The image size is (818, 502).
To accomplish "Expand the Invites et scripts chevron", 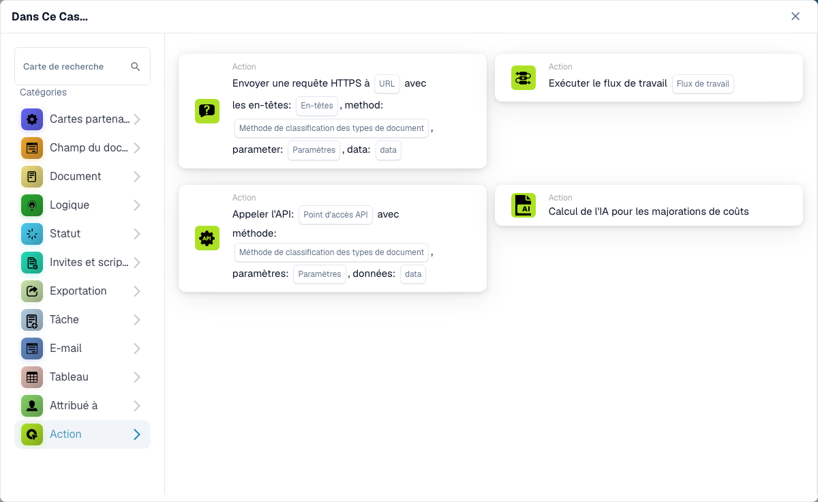I will 137,263.
